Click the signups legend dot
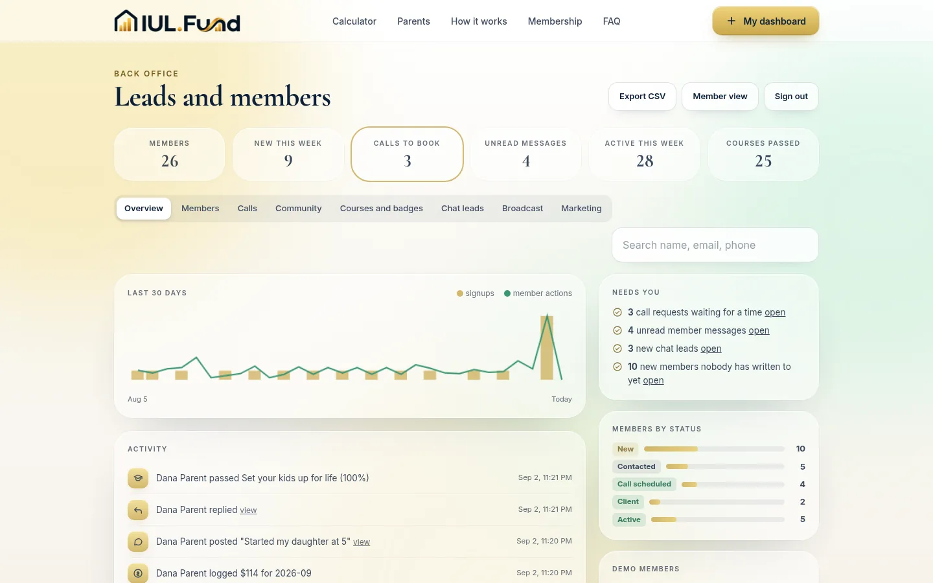The width and height of the screenshot is (933, 583). [x=460, y=293]
